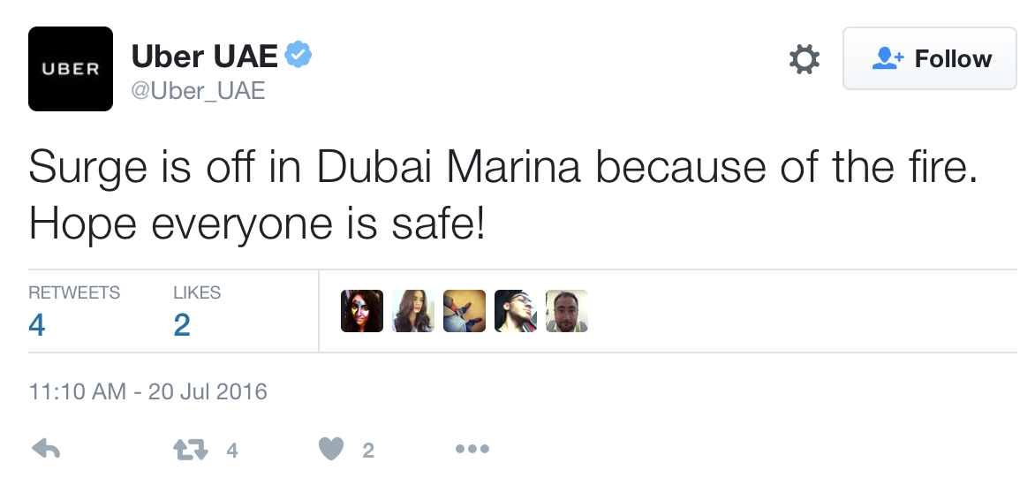View the Retweets count list
1035x493 pixels.
(74, 311)
